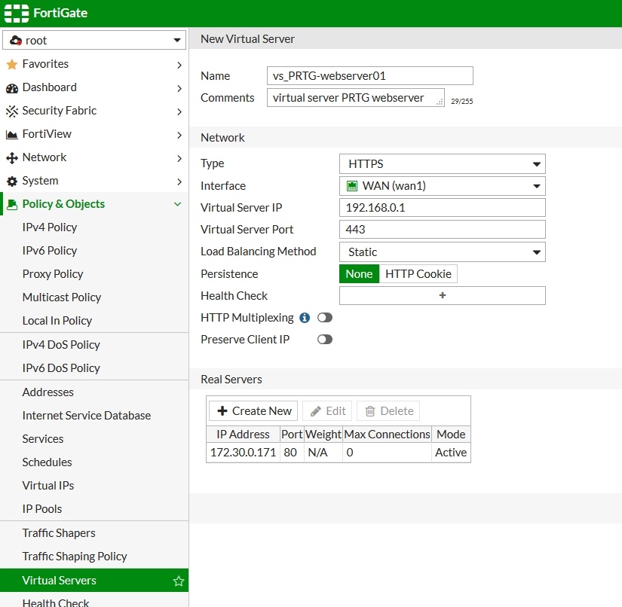Click the star beside Virtual Servers
This screenshot has height=607, width=622.
coord(178,581)
